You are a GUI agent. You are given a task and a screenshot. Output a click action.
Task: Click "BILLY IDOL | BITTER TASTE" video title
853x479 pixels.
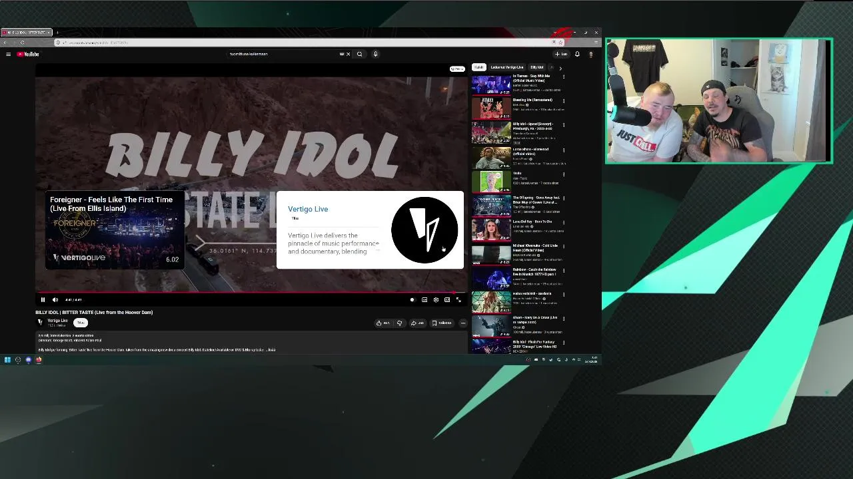(94, 312)
